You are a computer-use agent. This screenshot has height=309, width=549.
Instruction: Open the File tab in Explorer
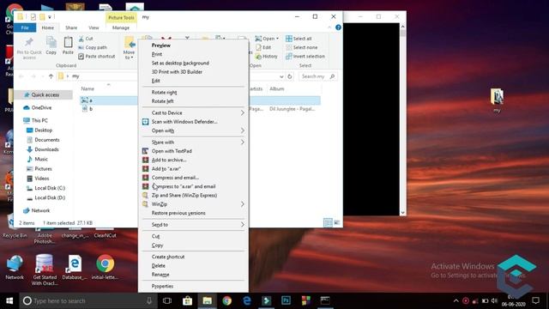click(x=25, y=27)
